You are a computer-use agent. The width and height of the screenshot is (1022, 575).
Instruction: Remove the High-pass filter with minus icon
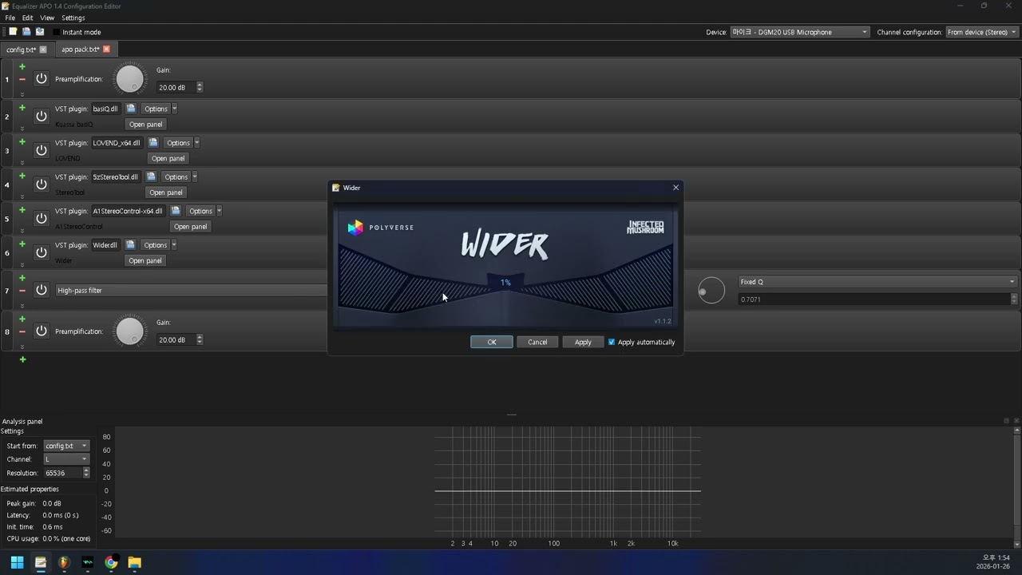click(22, 291)
